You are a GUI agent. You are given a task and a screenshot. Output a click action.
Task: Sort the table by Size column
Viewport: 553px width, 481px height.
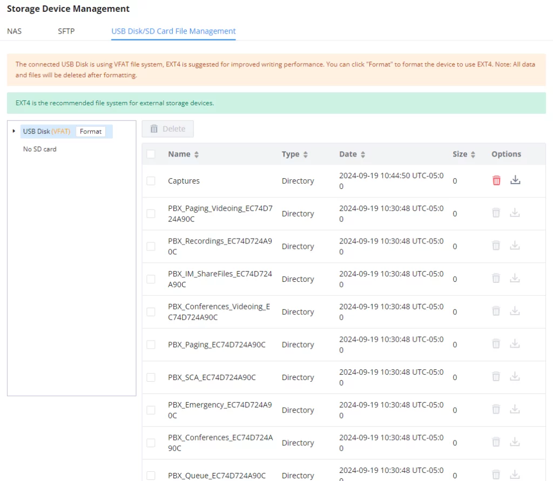point(473,154)
